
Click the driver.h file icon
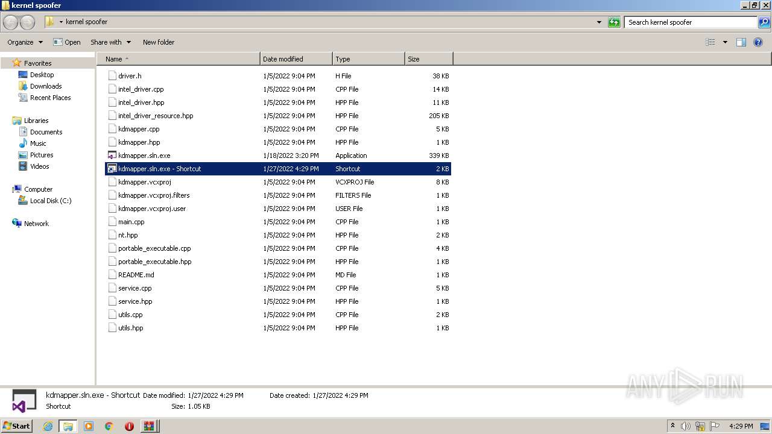tap(112, 76)
